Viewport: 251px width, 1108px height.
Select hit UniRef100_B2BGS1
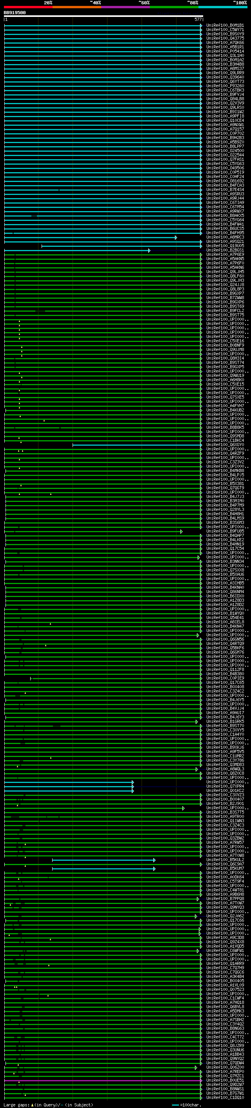(x=225, y=250)
